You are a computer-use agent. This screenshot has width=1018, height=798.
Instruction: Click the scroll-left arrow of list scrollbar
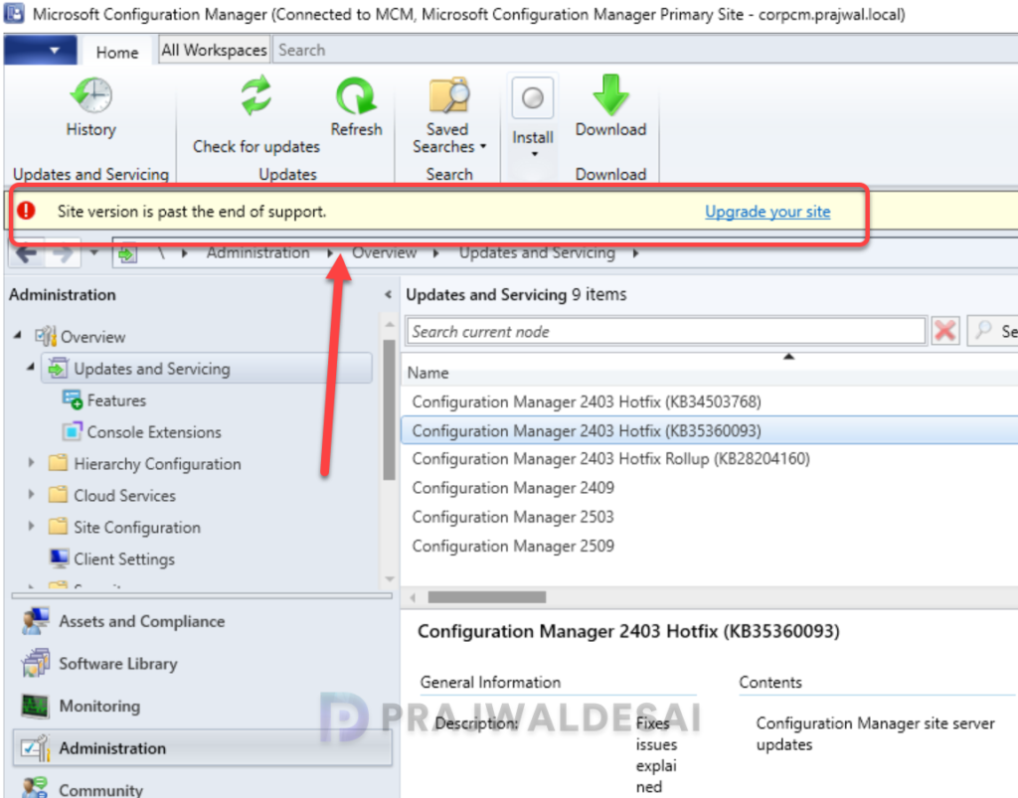pos(413,597)
